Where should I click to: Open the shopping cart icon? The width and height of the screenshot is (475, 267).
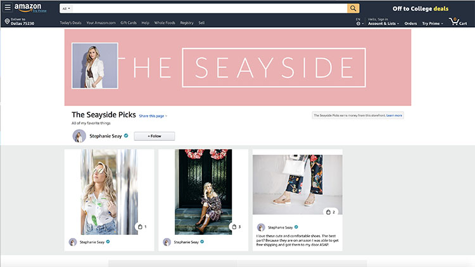point(453,21)
